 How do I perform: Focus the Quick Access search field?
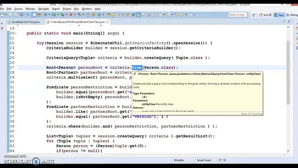coord(237,14)
